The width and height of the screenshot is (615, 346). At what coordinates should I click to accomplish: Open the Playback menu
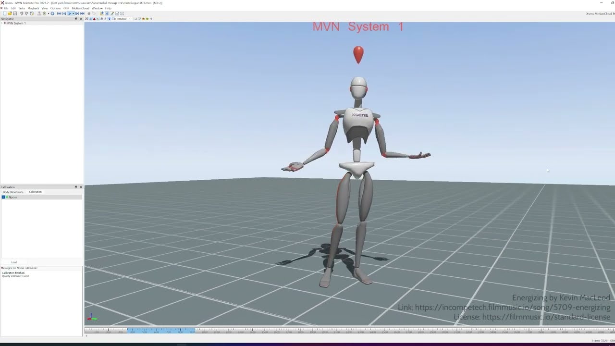(x=33, y=8)
